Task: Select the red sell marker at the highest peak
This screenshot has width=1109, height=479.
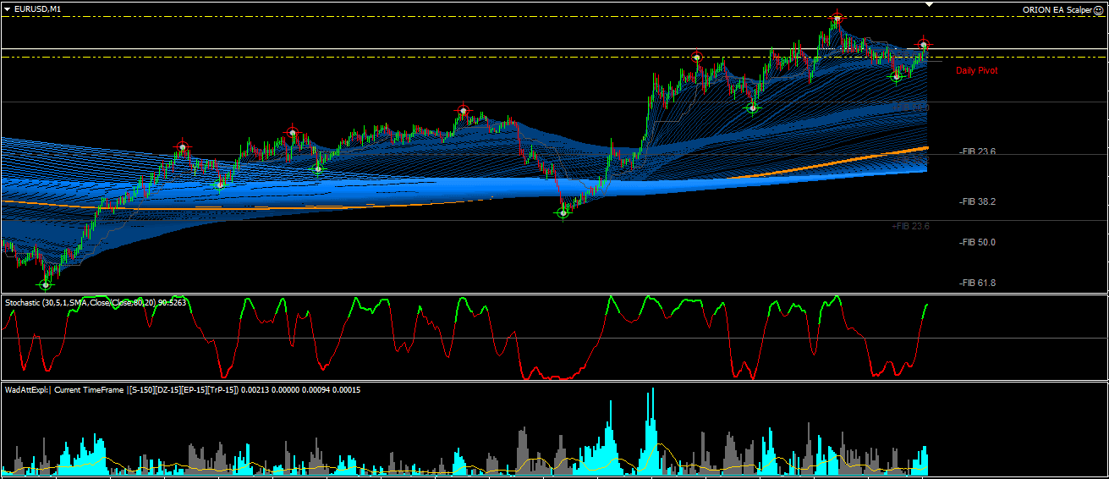Action: tap(837, 18)
